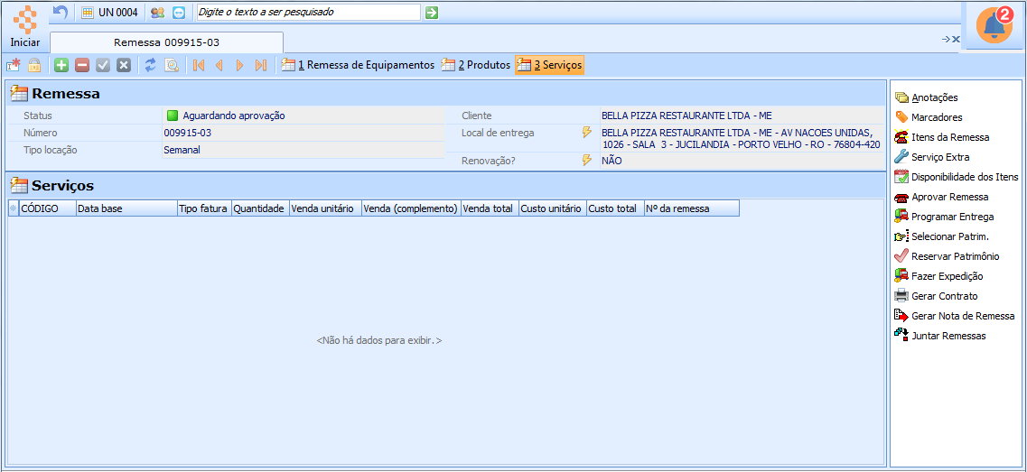The image size is (1027, 472).
Task: Click Reservar Patrimônio action
Action: point(947,256)
